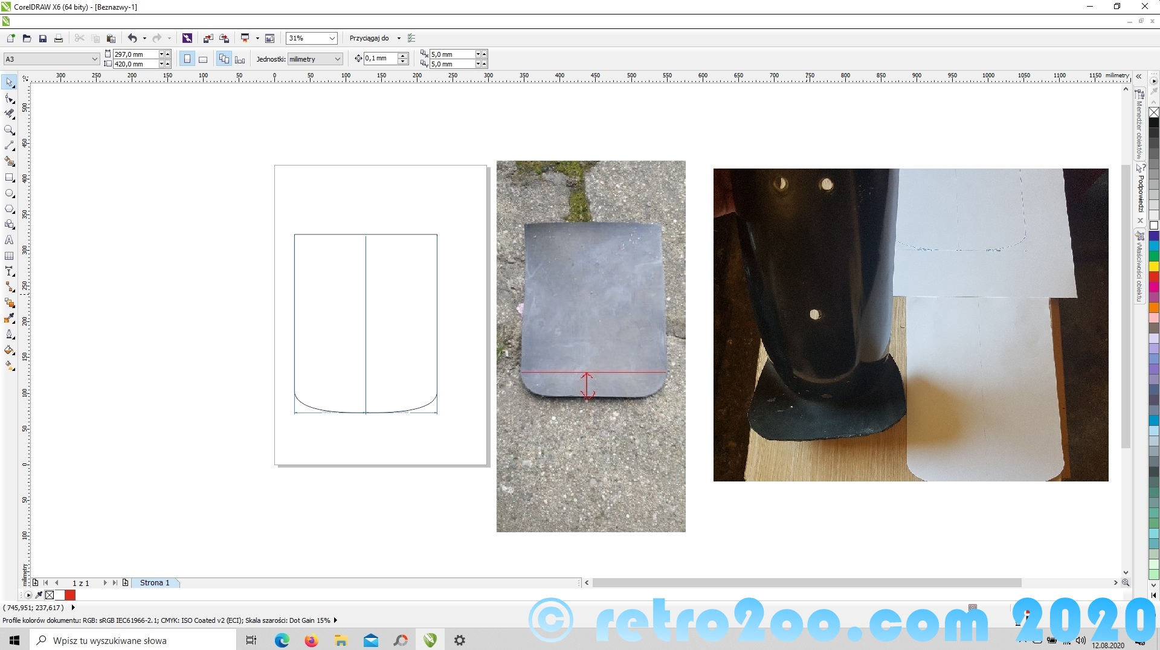Switch page to portrait orientation
Image resolution: width=1160 pixels, height=650 pixels.
[x=187, y=59]
